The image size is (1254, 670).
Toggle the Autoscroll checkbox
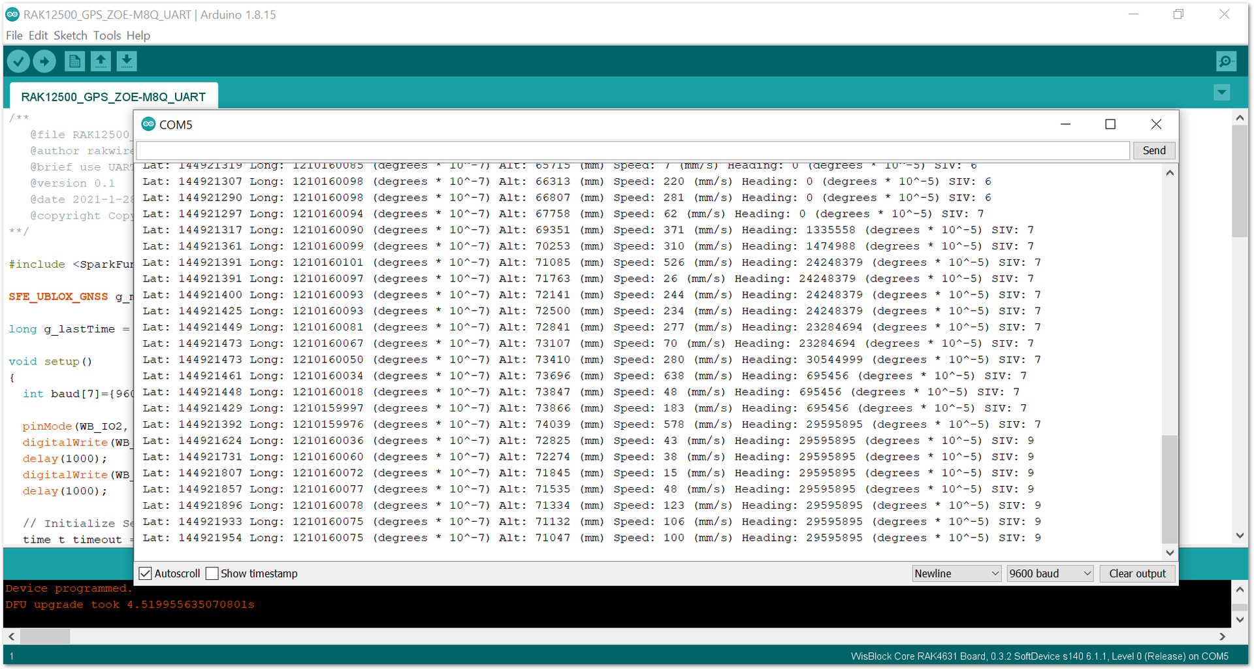(x=146, y=573)
